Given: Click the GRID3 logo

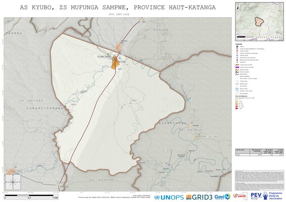Looking at the screenshot, I should (199, 197).
